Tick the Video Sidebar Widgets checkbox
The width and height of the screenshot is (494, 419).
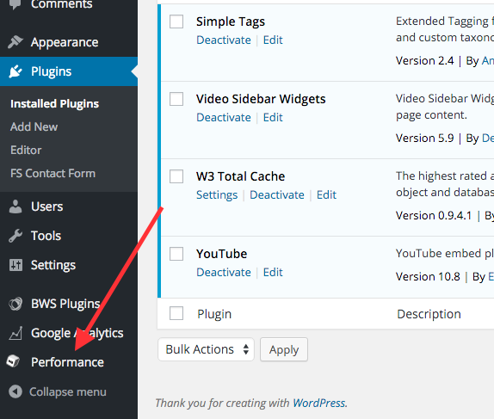(x=176, y=99)
